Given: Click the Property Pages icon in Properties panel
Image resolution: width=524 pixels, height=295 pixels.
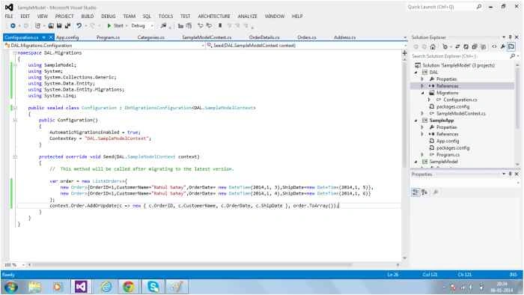Looking at the screenshot, I should (436, 192).
